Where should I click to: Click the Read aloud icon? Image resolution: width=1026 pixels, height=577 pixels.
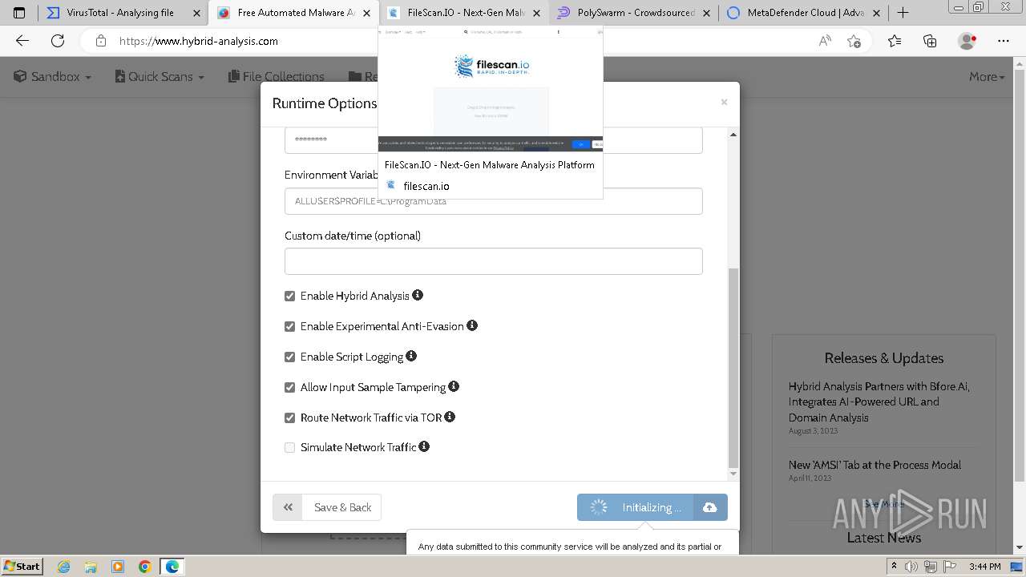[825, 41]
